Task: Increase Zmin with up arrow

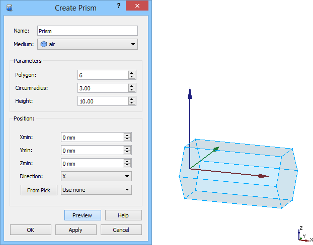Action: click(x=127, y=161)
